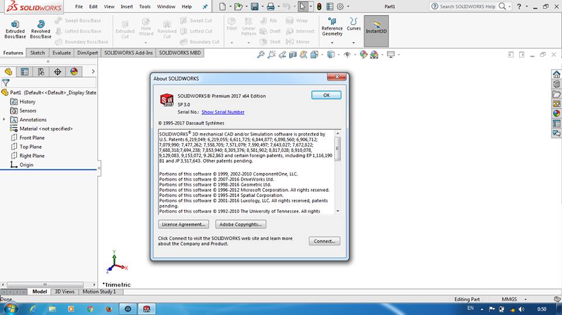This screenshot has width=562, height=315.
Task: Click the Adobe Copyrights button
Action: [241, 224]
